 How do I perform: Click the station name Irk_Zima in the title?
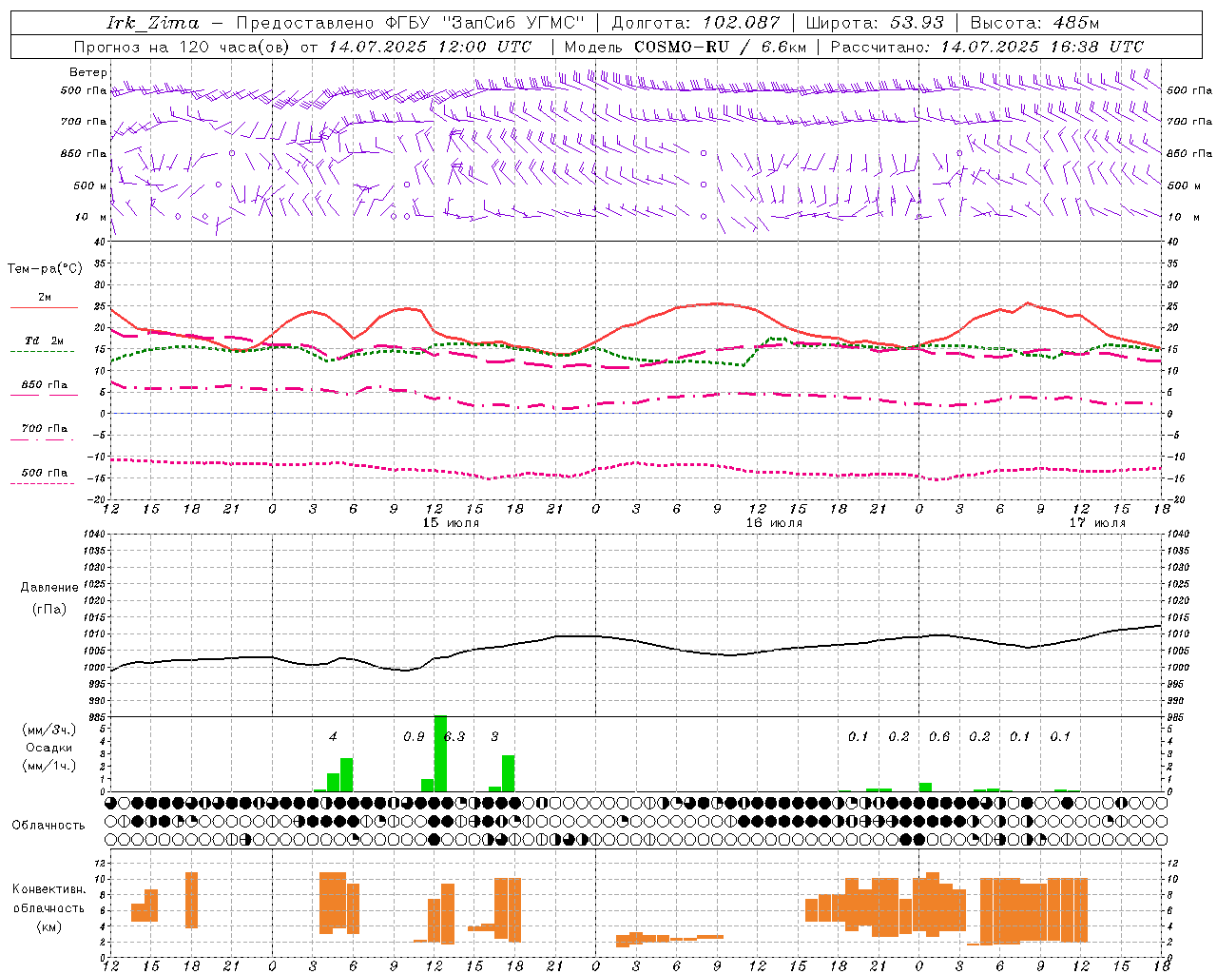click(152, 23)
